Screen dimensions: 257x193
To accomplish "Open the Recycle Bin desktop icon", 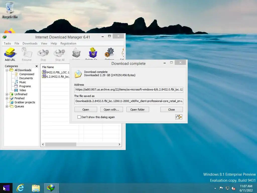I will (x=10, y=10).
